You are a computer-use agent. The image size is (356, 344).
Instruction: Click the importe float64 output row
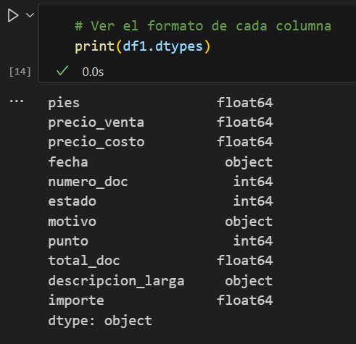point(160,301)
